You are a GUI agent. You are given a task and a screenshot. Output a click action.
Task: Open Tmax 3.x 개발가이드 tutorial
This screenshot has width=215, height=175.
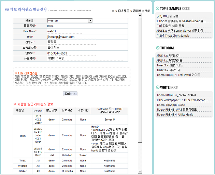coord(170,65)
